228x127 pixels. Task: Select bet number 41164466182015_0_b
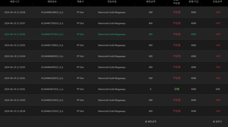(x=52, y=78)
